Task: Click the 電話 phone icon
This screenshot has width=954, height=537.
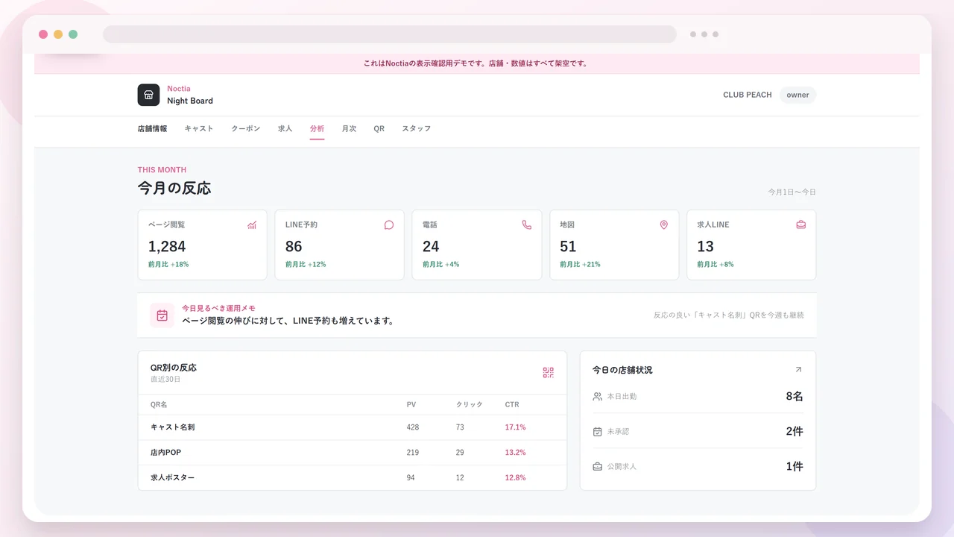Action: pos(527,224)
